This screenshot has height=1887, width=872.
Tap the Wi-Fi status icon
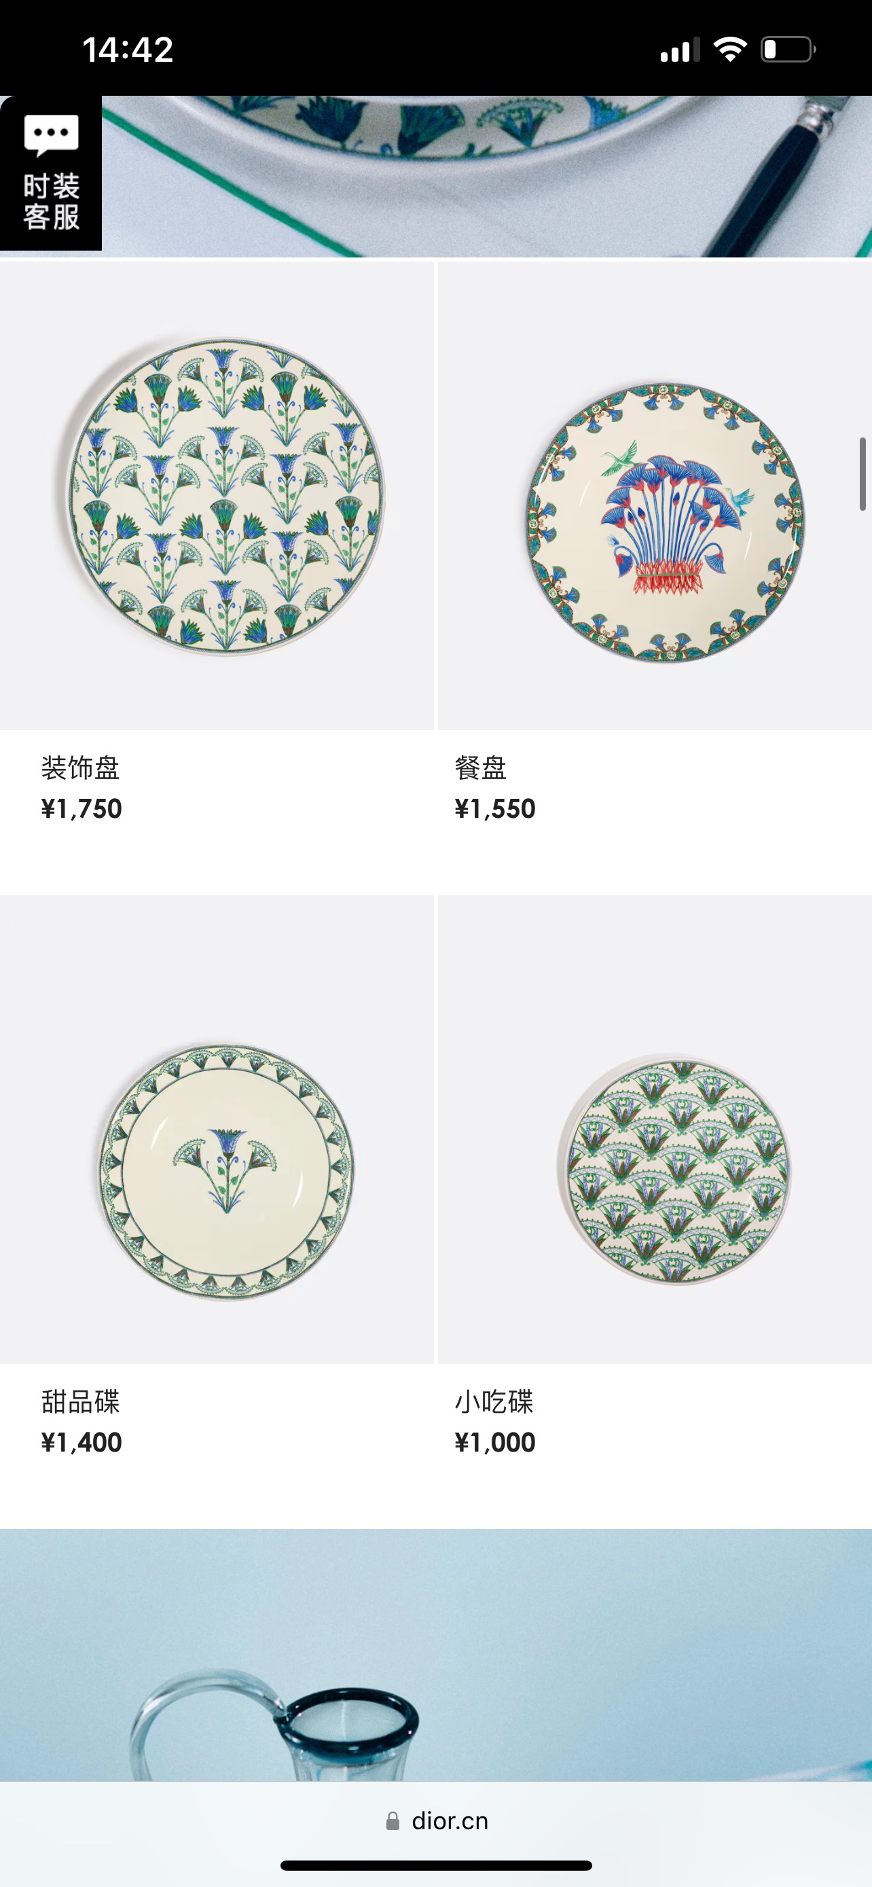[729, 50]
